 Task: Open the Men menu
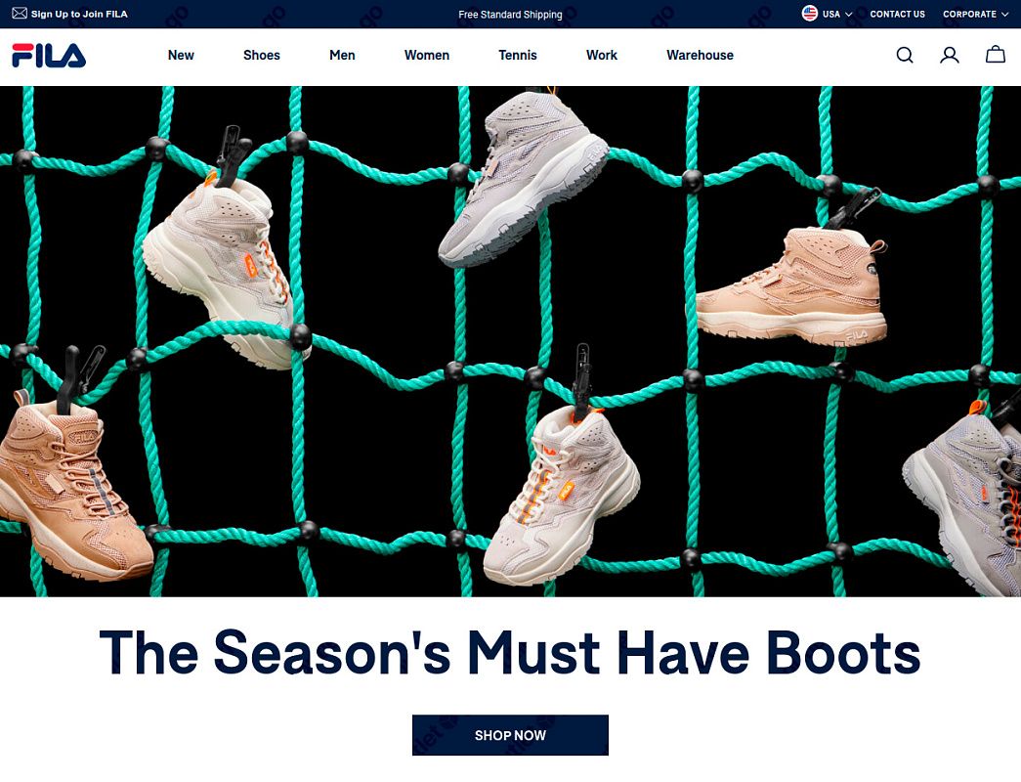pos(342,56)
